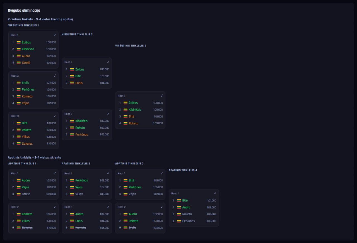Click Erelis's flag in Viršutinis Tinklelis 2 Heat 1
Image resolution: width=357 pixels, height=243 pixels.
(72, 83)
